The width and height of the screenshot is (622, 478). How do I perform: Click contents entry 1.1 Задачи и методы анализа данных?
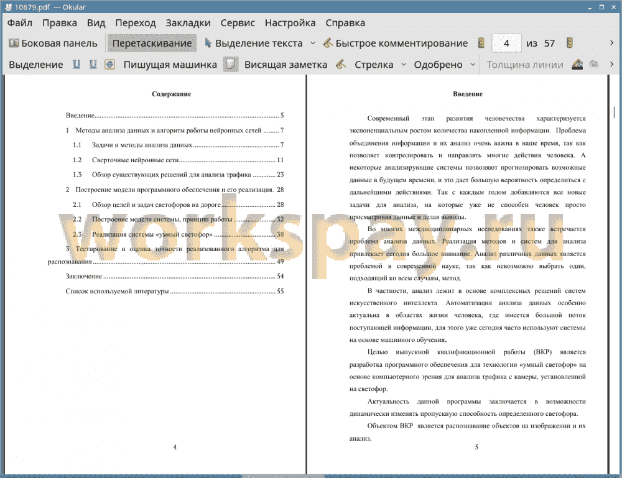tap(178, 145)
